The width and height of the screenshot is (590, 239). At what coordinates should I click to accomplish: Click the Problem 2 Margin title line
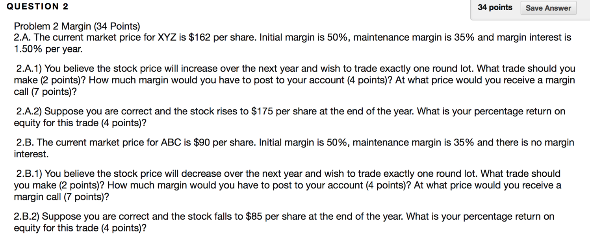pyautogui.click(x=77, y=26)
